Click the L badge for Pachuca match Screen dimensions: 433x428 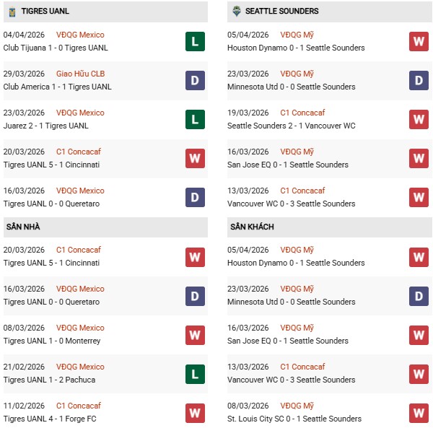(x=195, y=373)
